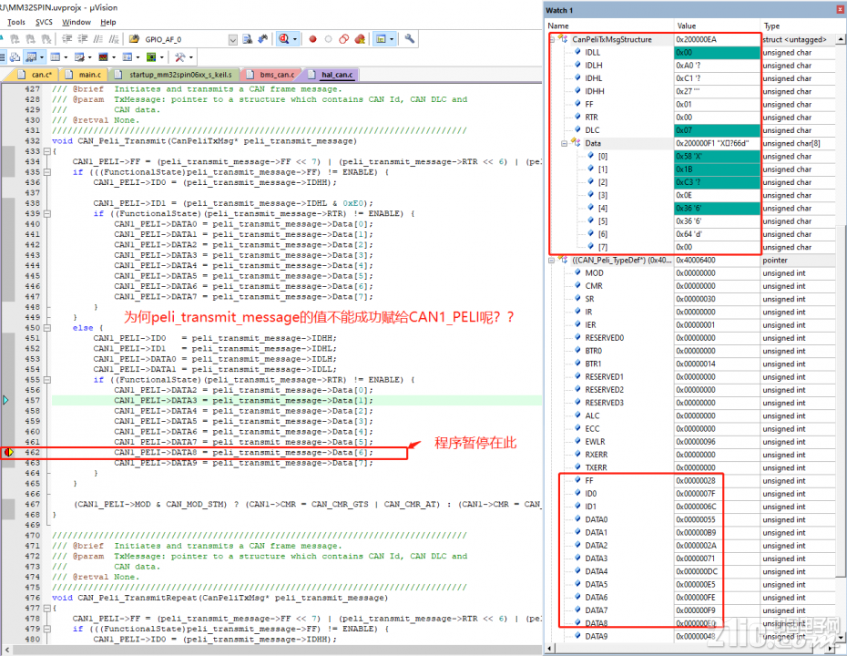Select the DLC row in Watch 1

point(690,130)
